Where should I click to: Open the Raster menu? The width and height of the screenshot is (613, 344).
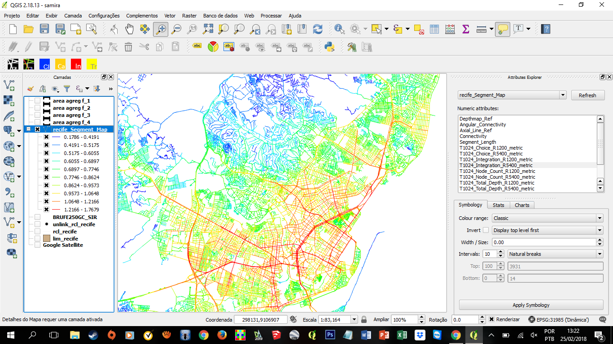tap(189, 16)
